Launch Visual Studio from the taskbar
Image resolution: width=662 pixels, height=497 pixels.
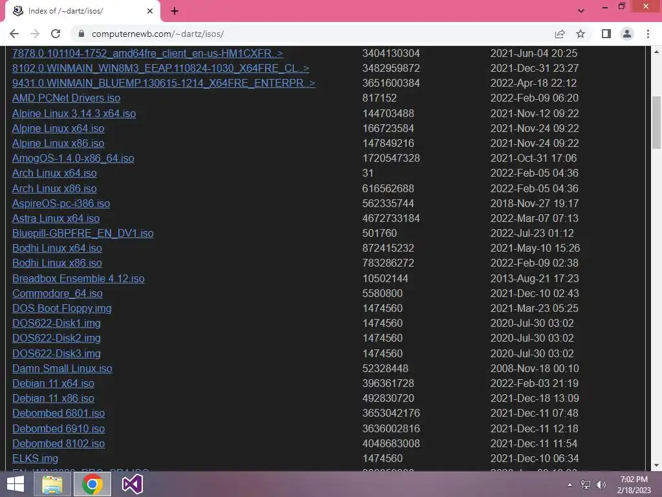[x=132, y=484]
